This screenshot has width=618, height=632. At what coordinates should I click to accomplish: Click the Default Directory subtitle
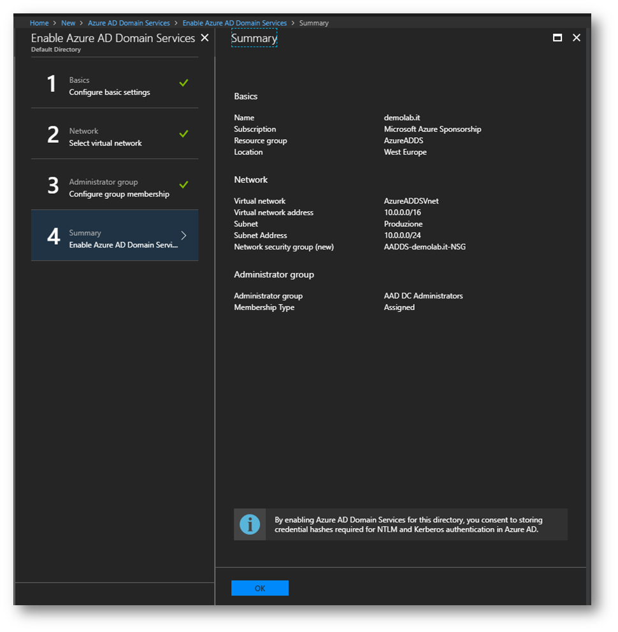pos(56,50)
